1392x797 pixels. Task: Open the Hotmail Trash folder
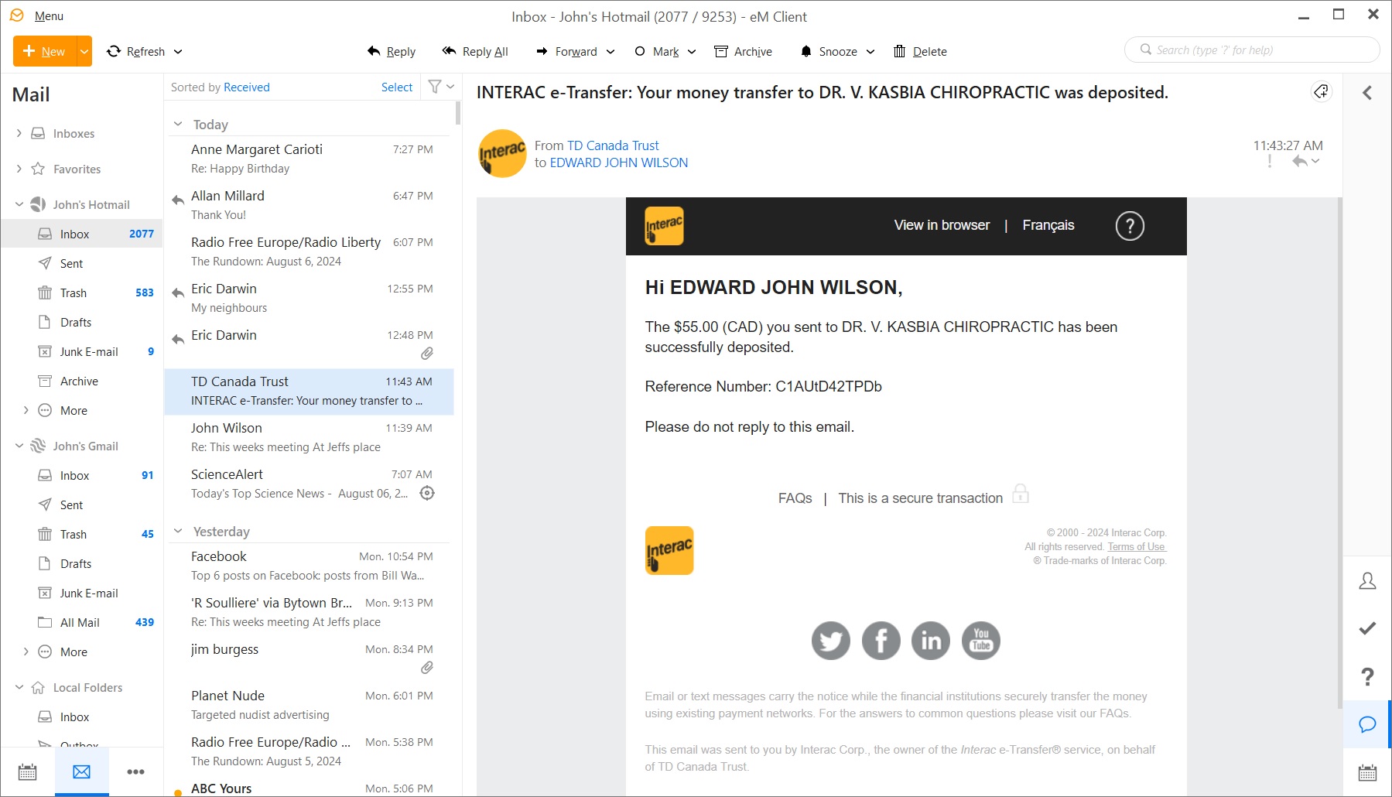pos(82,292)
